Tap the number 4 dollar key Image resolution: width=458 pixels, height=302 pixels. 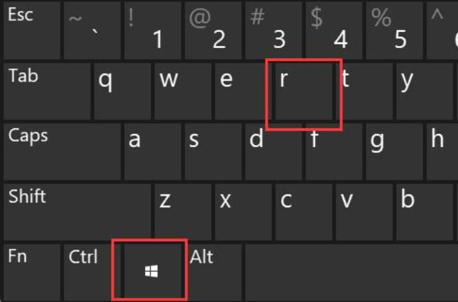334,30
